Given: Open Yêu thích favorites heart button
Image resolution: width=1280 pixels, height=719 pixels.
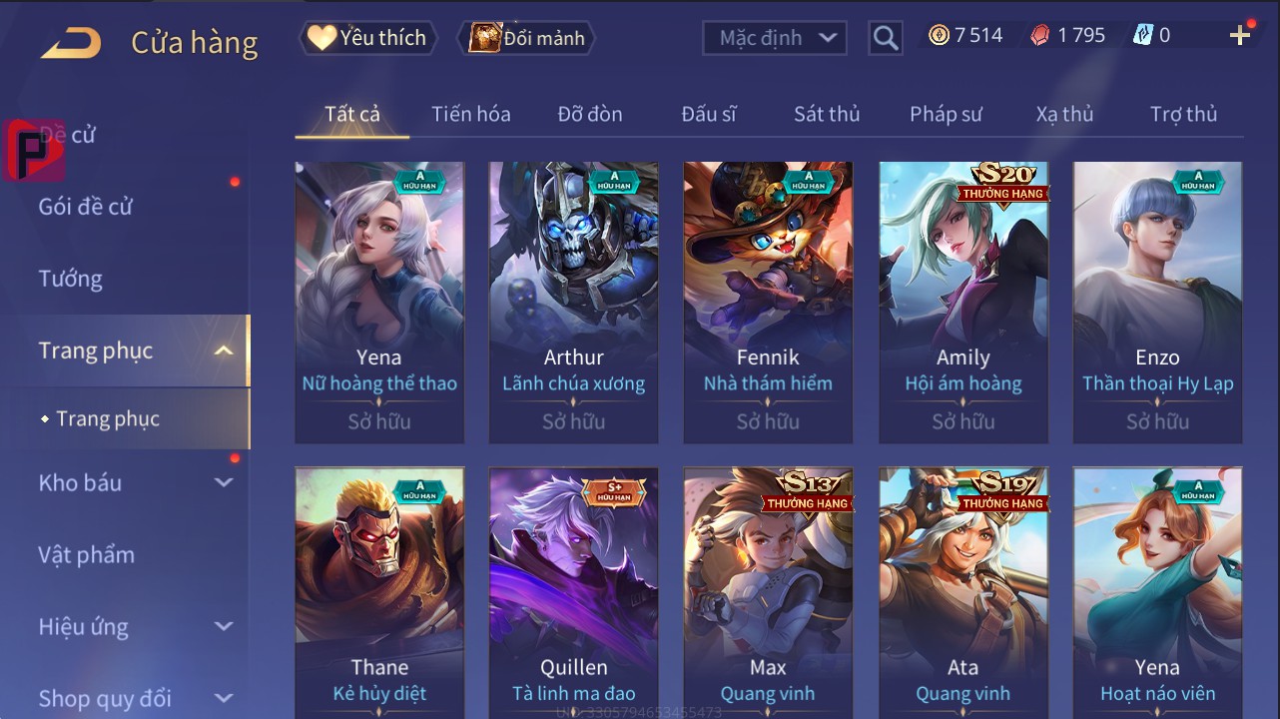Looking at the screenshot, I should coord(367,38).
